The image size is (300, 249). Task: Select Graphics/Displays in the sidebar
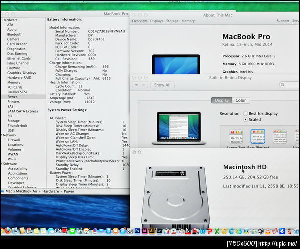click(x=22, y=73)
